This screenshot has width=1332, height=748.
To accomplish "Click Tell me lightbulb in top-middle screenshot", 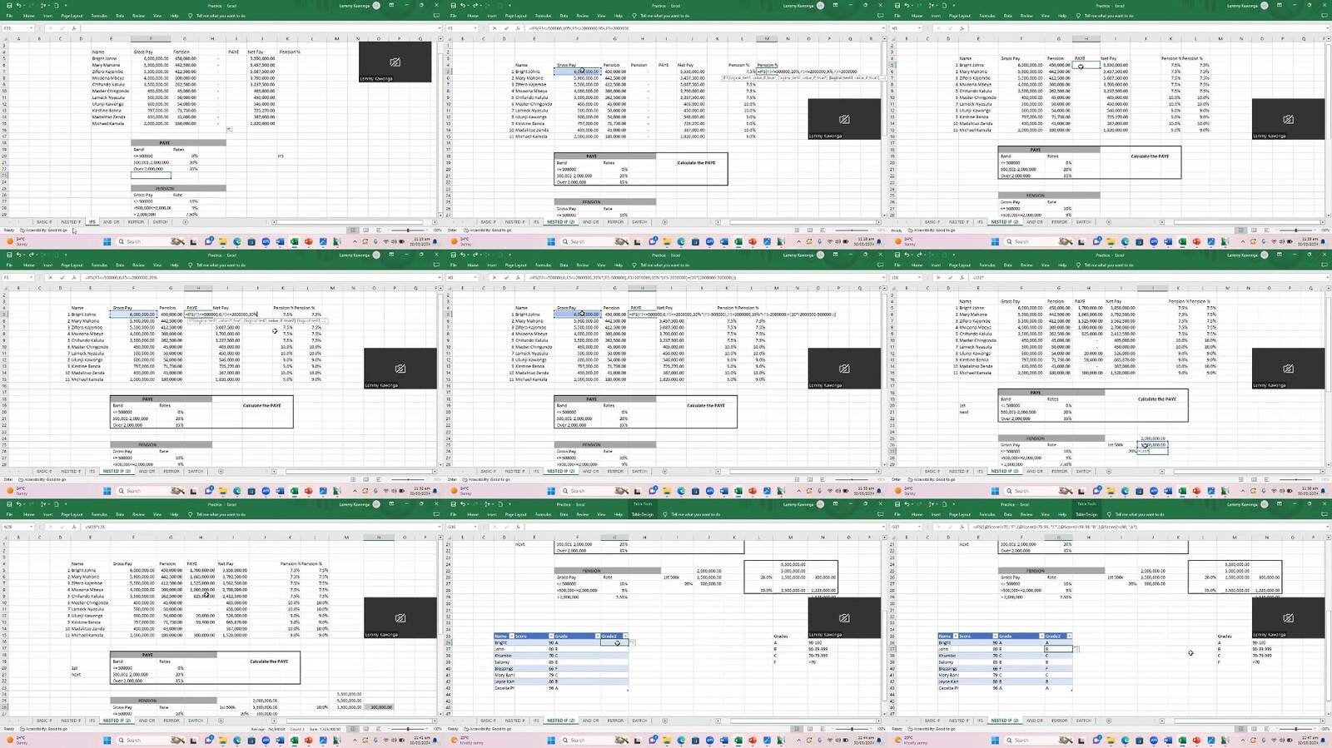I will tap(634, 16).
